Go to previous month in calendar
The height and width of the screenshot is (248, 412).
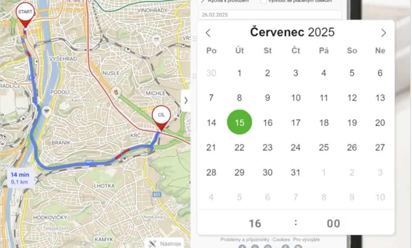(208, 33)
